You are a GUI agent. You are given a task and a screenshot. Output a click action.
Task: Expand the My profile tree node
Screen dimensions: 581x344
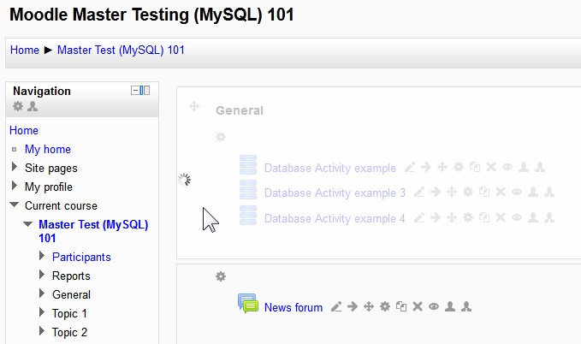[15, 186]
